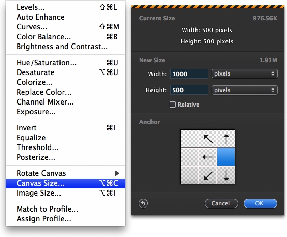Click the left arrow anchor cell
This screenshot has height=237, width=287.
[x=208, y=157]
